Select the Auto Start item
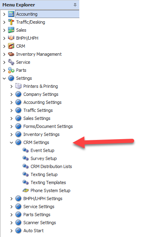This screenshot has width=145, height=237. tap(33, 231)
